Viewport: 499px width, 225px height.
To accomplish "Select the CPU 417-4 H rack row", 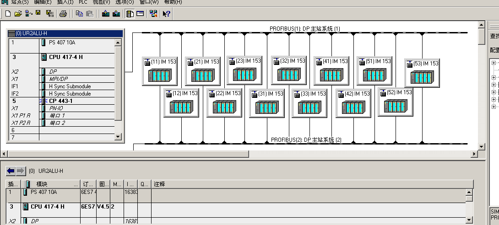I will [x=69, y=57].
